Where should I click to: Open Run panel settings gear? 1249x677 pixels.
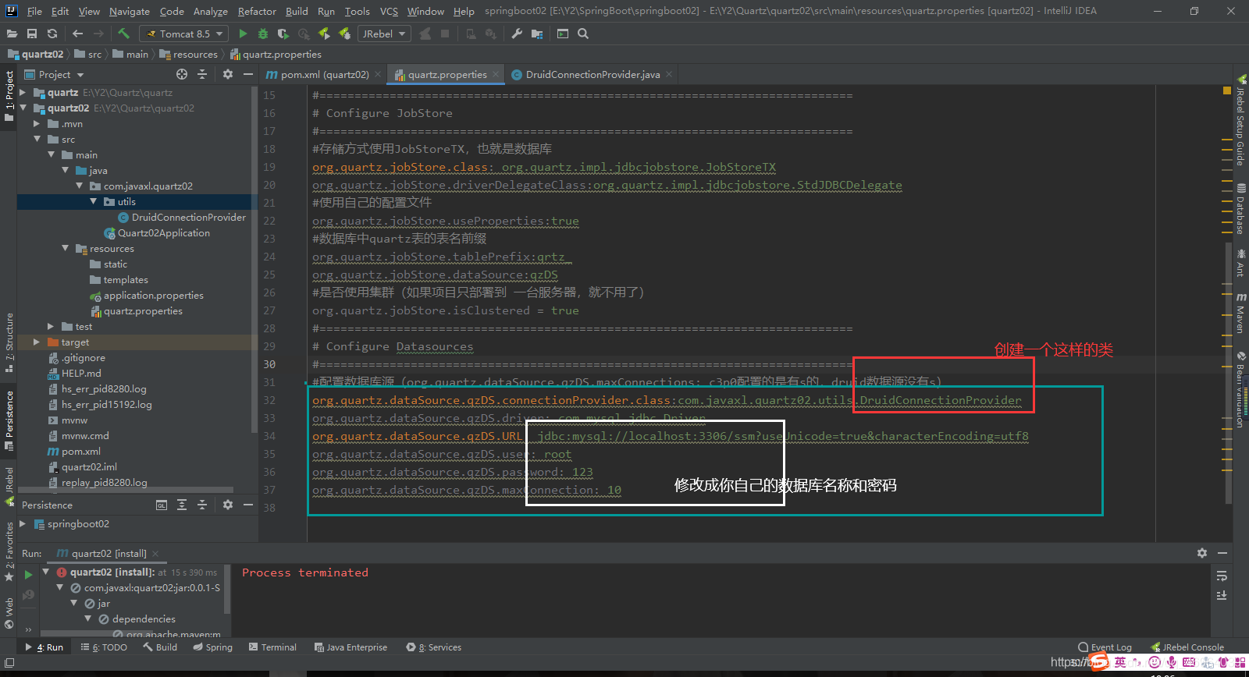point(1202,553)
